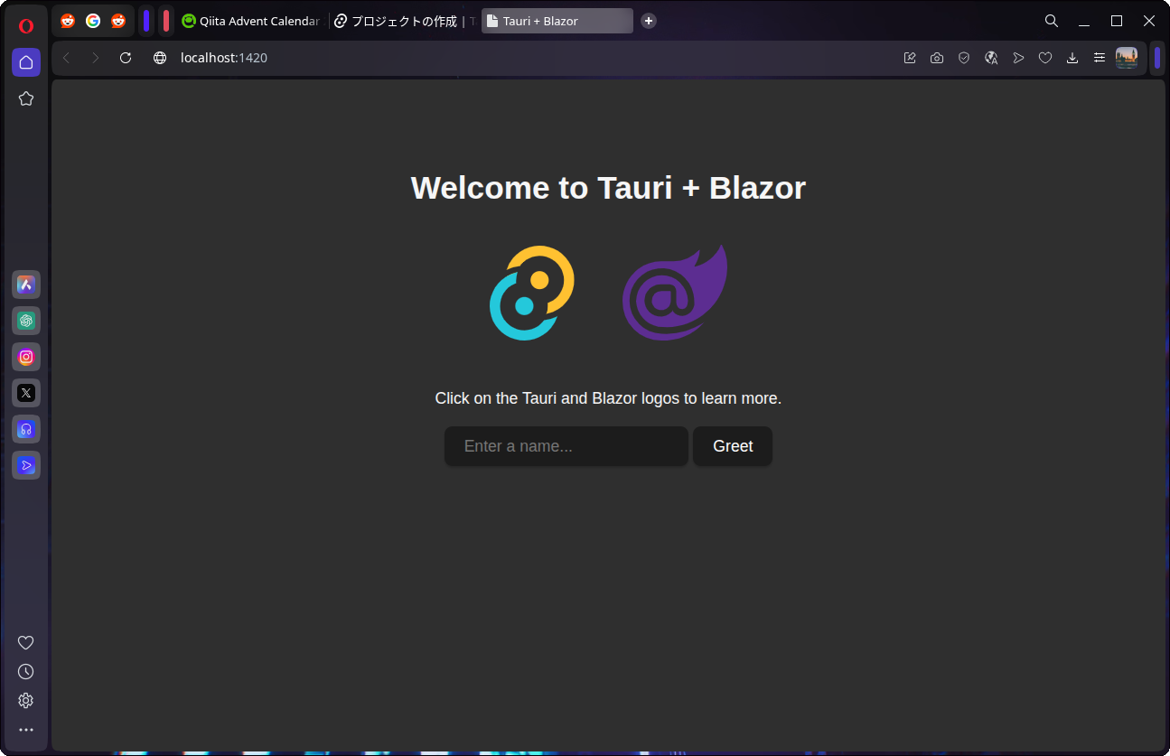This screenshot has height=756, width=1170.
Task: Add page to bookmarks with heart icon
Action: pos(1045,58)
